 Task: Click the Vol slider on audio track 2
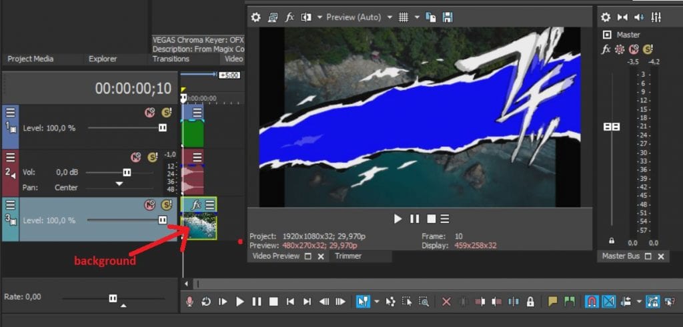pyautogui.click(x=127, y=172)
